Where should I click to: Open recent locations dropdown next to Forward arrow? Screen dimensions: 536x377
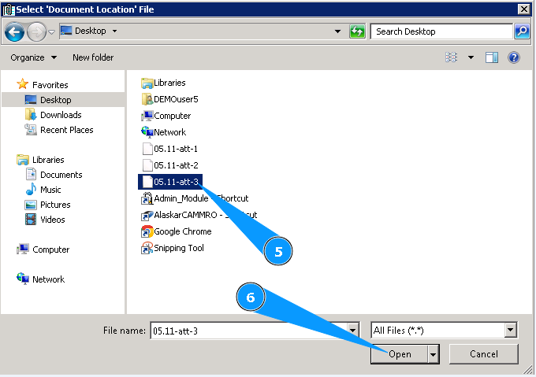point(51,32)
